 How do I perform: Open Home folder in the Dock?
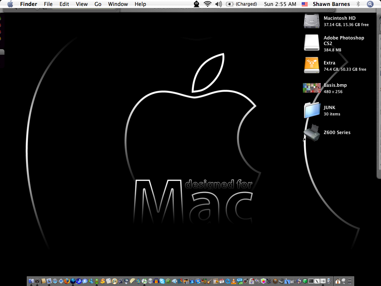point(338,282)
